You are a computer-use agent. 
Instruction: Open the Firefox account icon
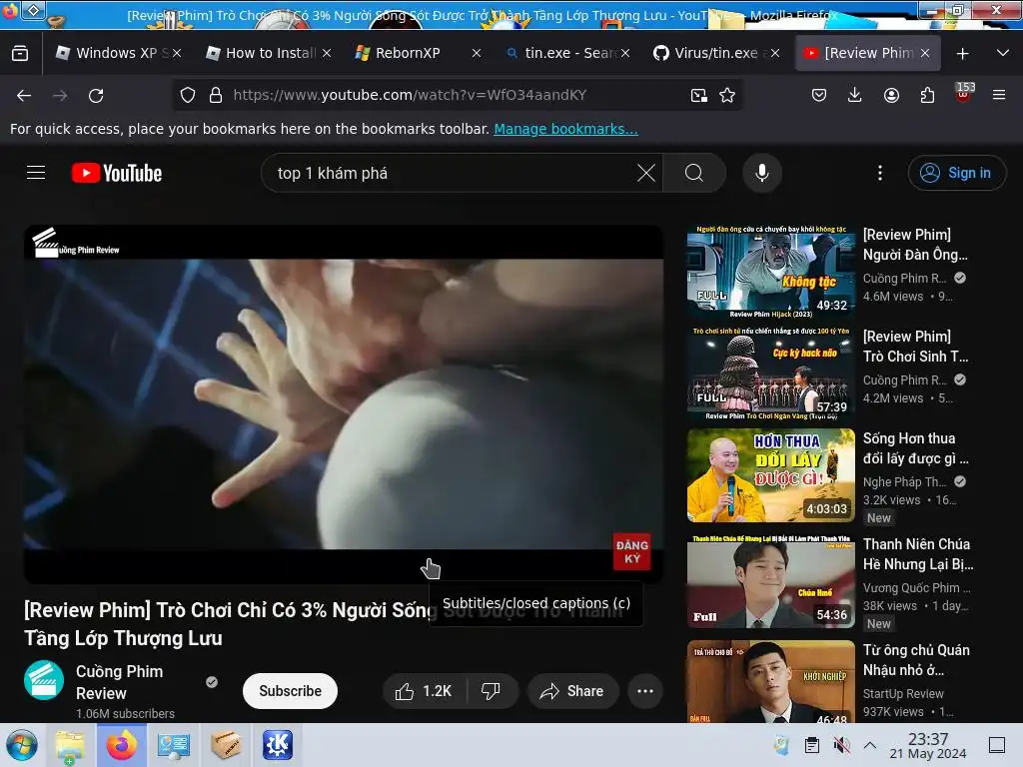(891, 95)
